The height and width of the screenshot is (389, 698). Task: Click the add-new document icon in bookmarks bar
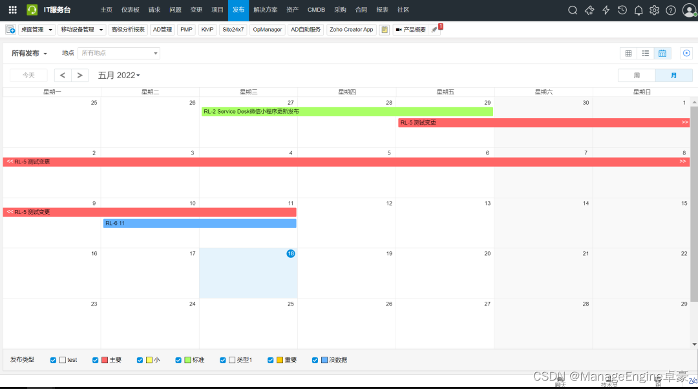tap(11, 29)
